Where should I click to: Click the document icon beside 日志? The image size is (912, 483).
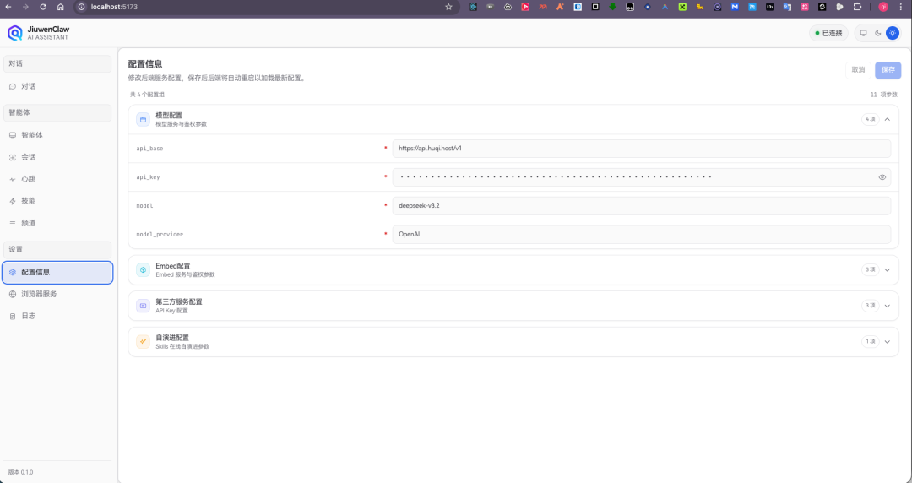point(13,317)
